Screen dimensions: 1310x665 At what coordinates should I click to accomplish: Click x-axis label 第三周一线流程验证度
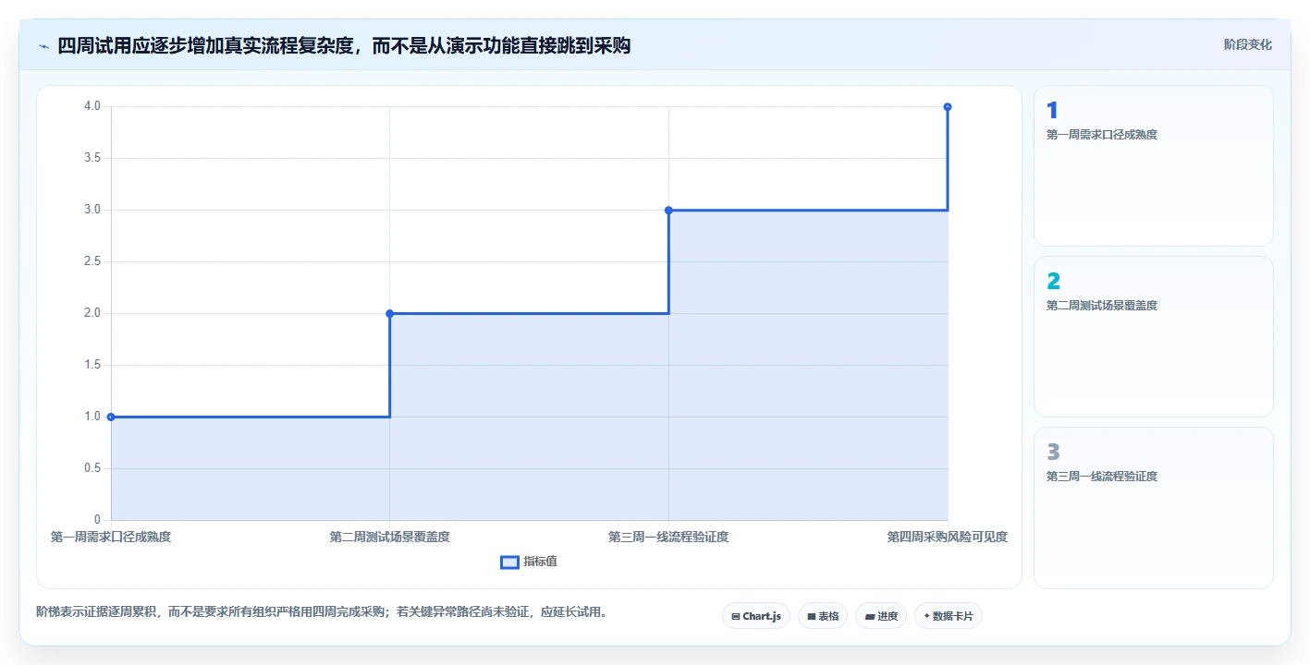pos(668,537)
